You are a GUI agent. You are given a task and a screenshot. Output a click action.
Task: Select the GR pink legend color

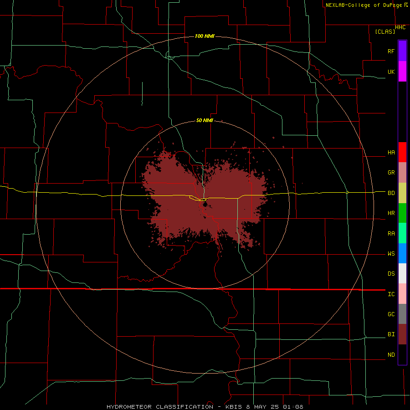tap(402, 173)
